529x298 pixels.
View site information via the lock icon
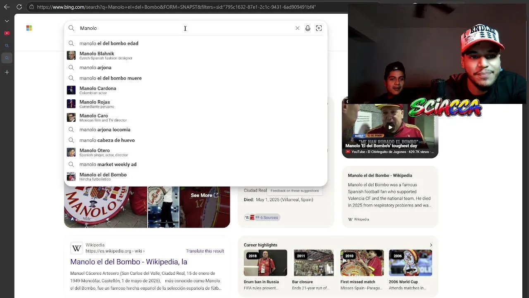31,7
